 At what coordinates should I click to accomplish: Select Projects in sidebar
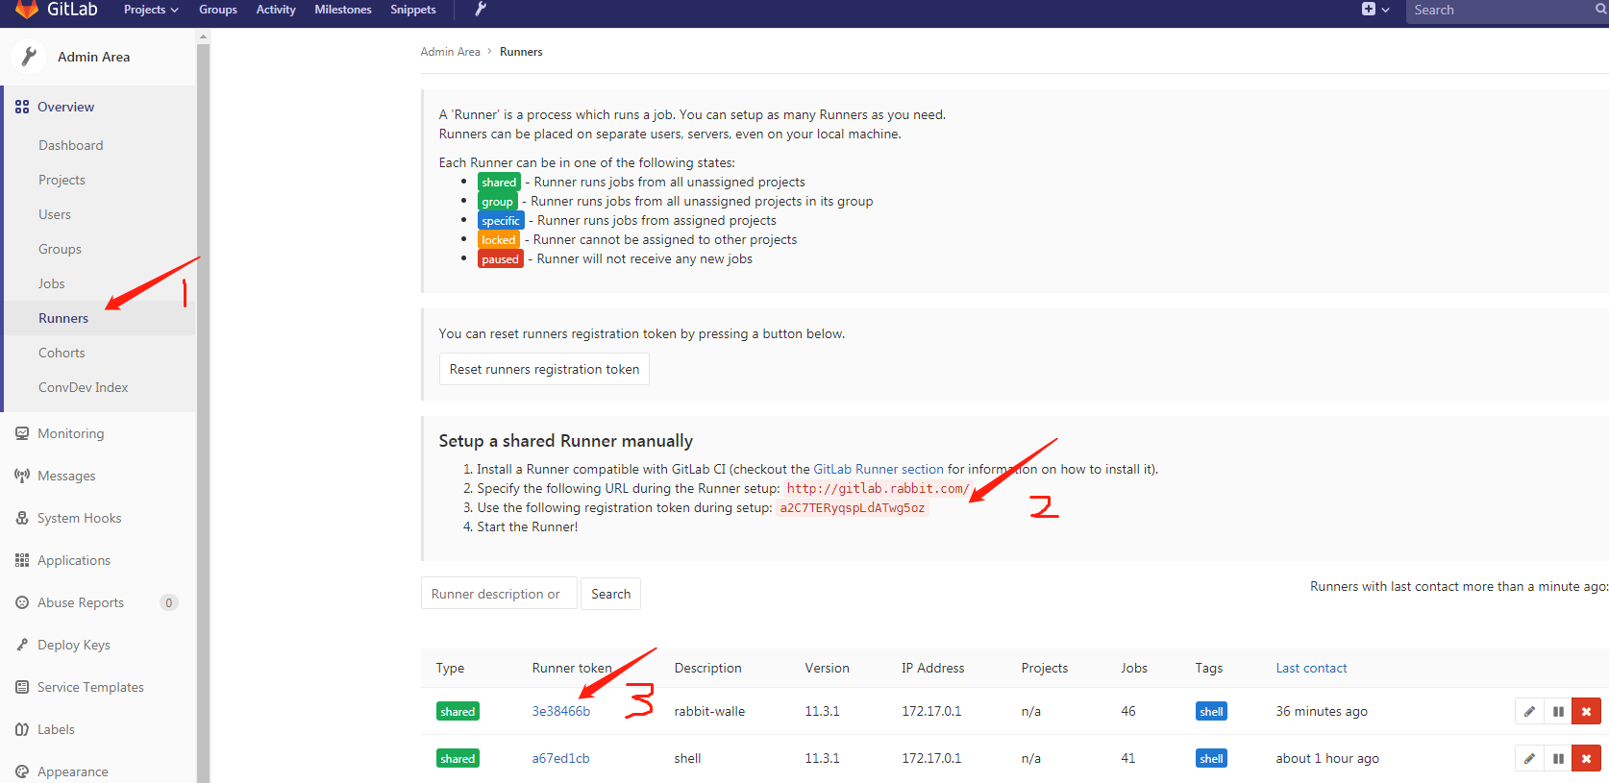point(62,180)
